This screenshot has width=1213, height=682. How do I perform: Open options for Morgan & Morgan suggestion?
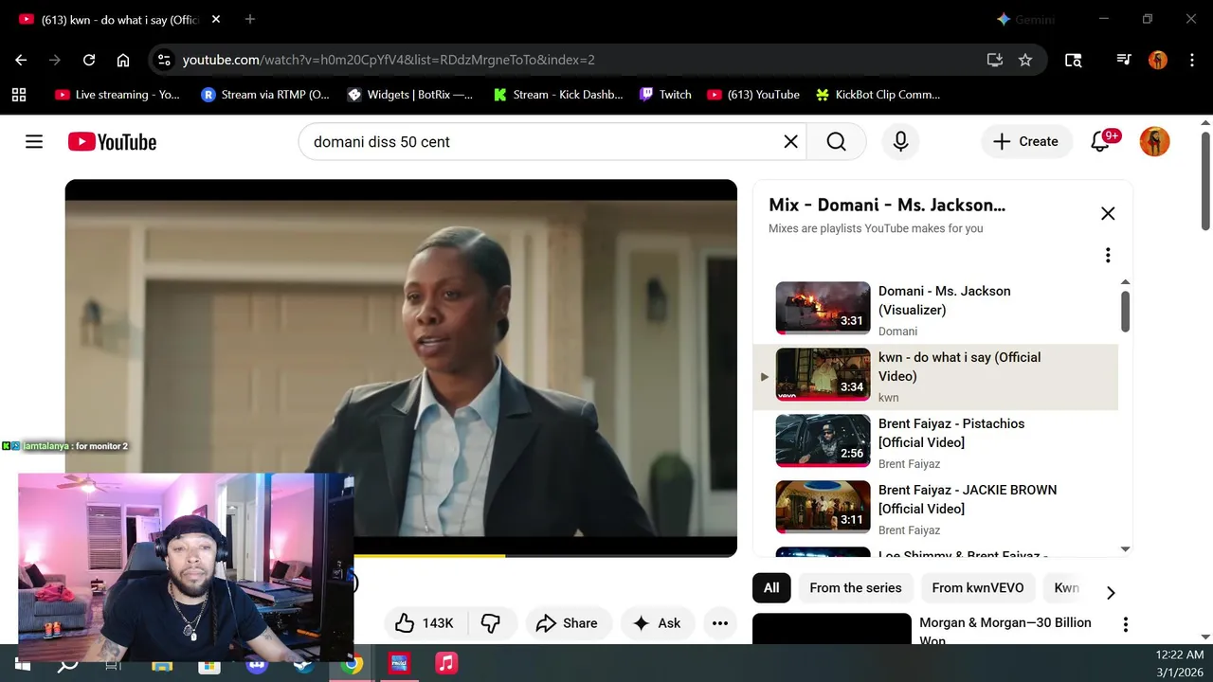point(1125,624)
